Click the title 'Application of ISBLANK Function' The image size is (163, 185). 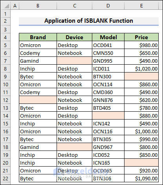point(89,21)
